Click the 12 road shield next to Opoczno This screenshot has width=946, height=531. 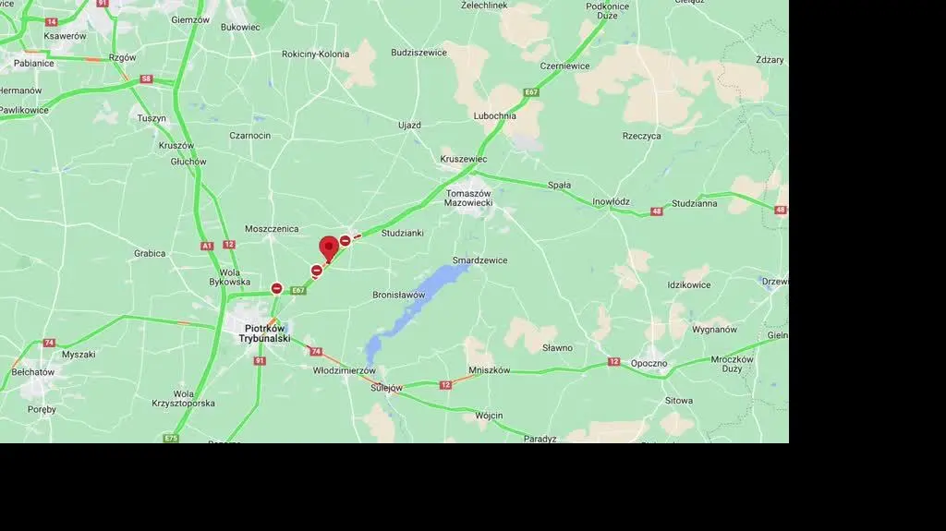click(x=613, y=361)
